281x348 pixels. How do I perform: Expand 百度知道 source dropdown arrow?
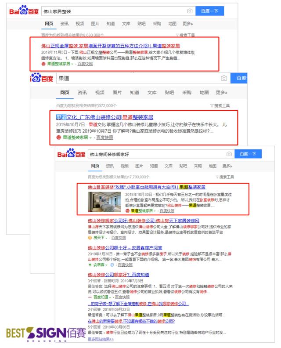click(x=110, y=297)
